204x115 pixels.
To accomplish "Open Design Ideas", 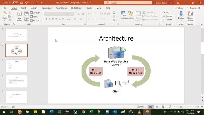I will click(x=190, y=16).
